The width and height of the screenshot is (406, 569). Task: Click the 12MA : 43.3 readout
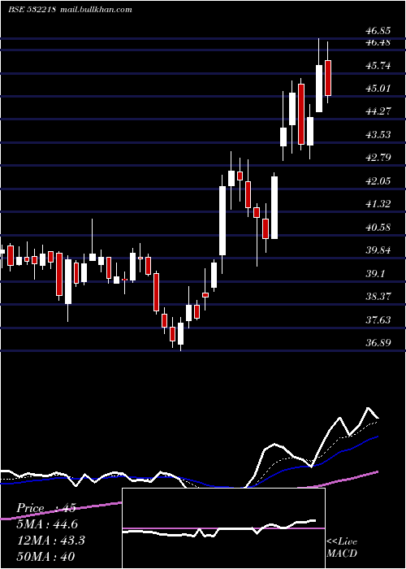50,541
